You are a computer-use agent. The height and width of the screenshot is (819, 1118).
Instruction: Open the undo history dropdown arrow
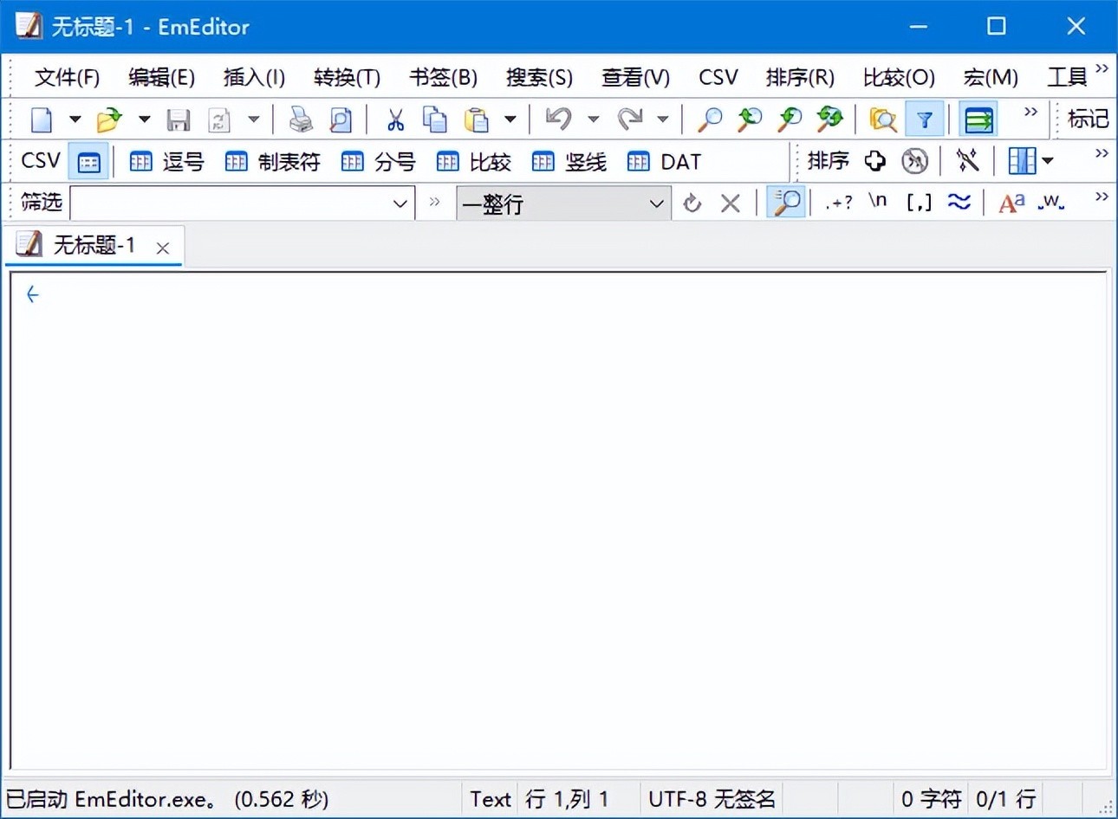click(594, 119)
